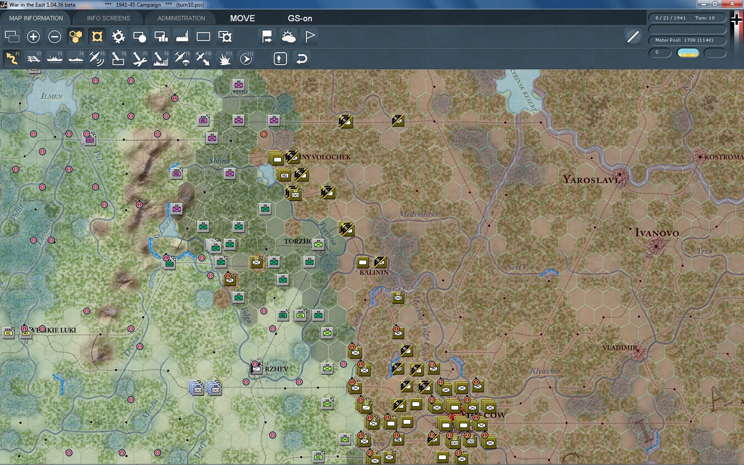Click the overlapping windows map view icon
Viewport: 744px width, 465px height.
12,36
